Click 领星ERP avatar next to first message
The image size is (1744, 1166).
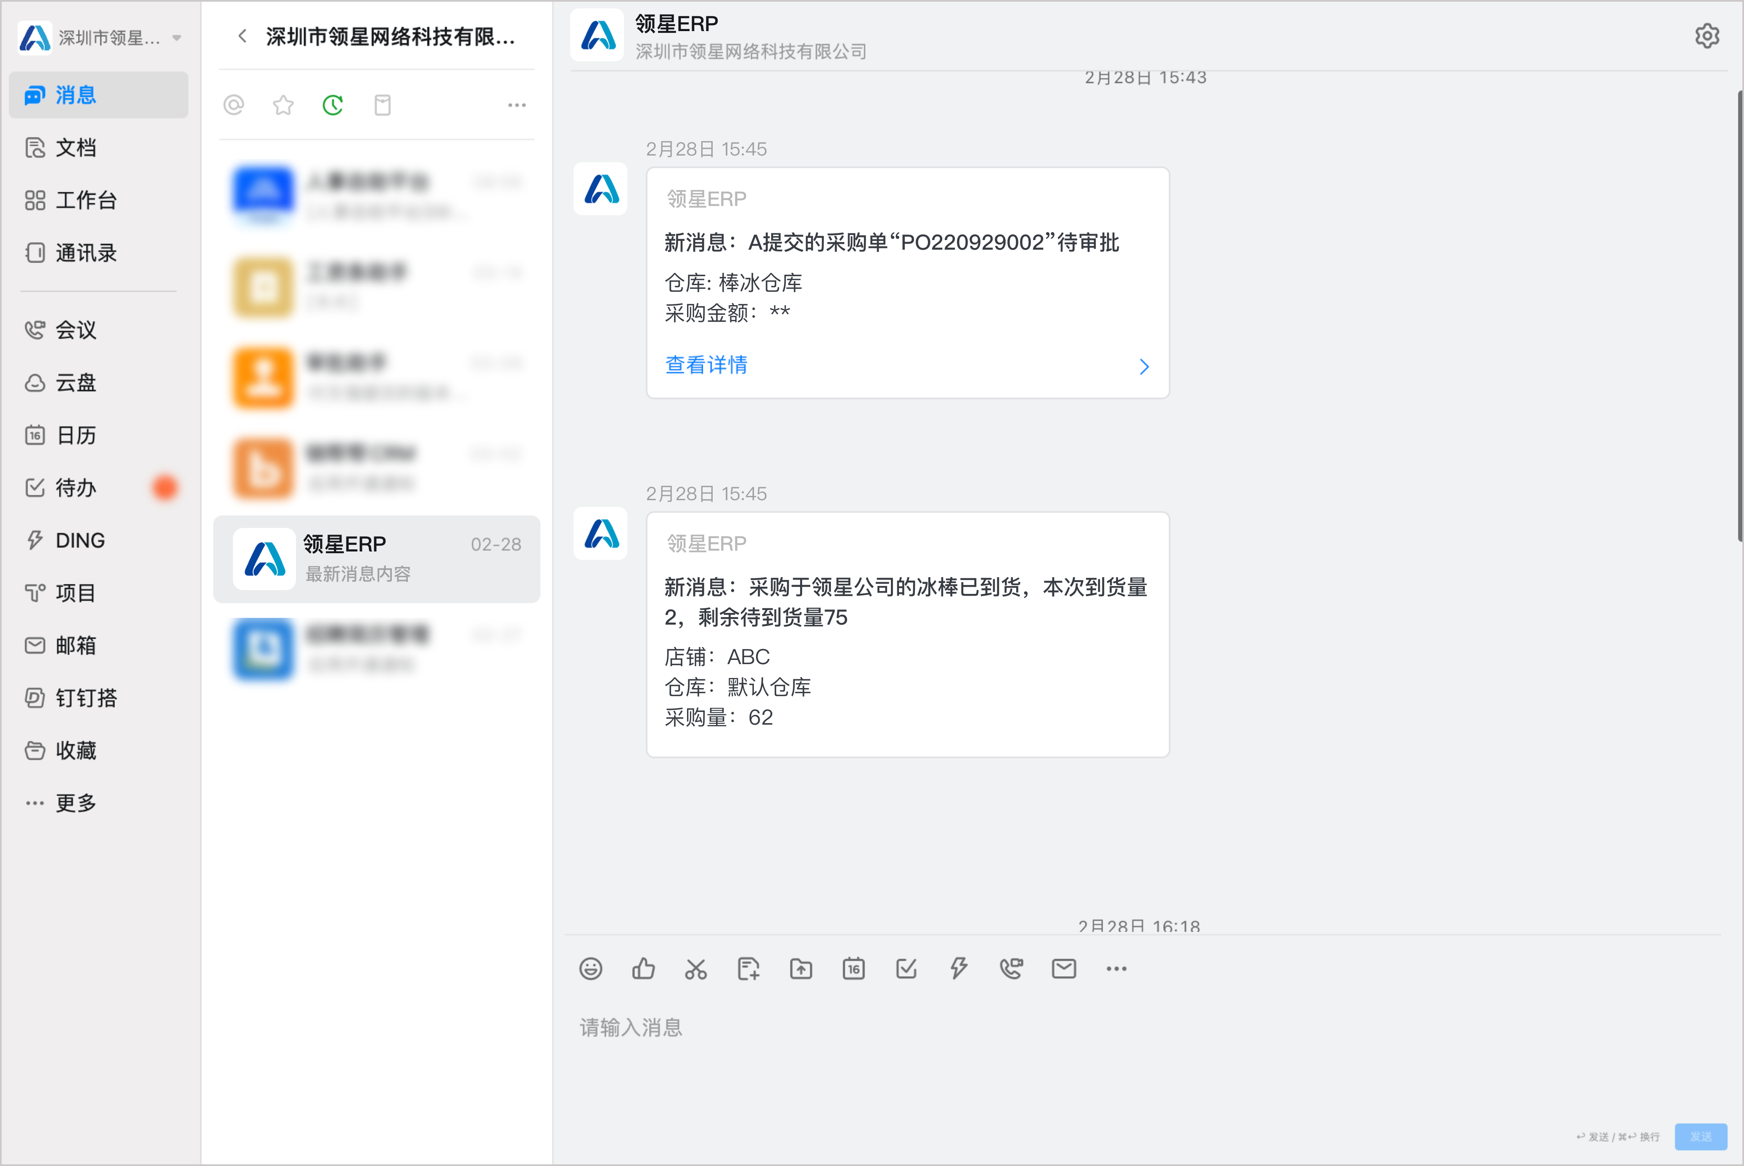[600, 189]
